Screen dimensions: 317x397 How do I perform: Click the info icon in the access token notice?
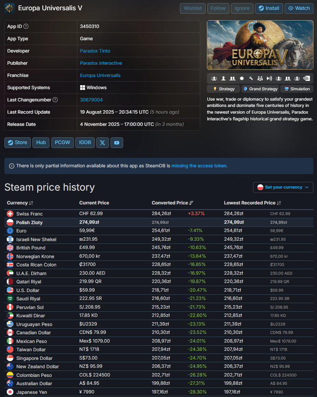pos(12,166)
